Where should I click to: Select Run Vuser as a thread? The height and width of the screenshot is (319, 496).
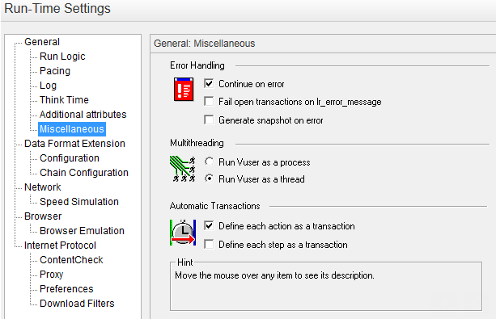coord(209,178)
